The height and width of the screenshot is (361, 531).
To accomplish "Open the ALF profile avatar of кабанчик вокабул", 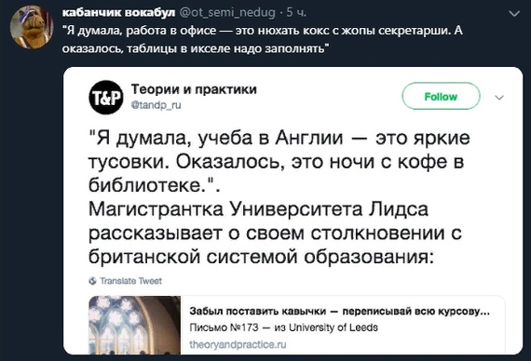I will pos(32,27).
